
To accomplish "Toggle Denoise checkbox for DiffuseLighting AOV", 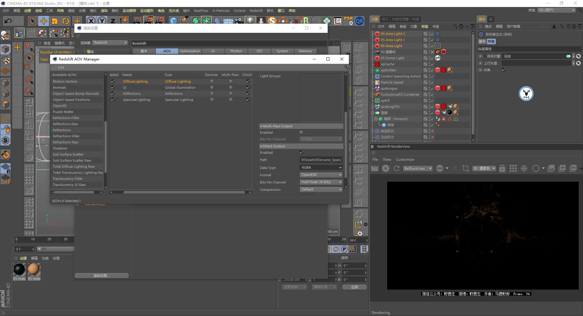I will click(x=212, y=81).
